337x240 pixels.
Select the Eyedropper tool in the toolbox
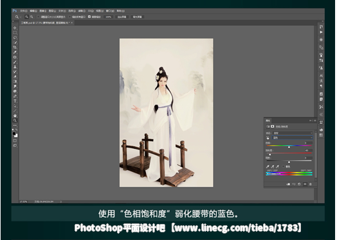(15, 52)
